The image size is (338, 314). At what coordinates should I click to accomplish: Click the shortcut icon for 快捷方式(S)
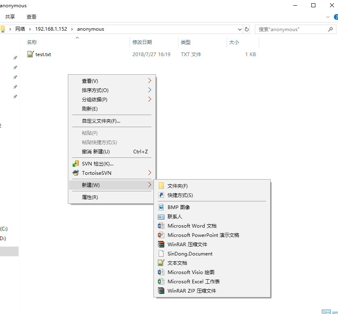point(161,195)
